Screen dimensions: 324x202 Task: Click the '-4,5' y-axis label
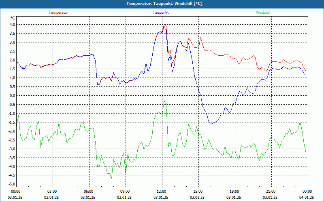tap(12, 175)
